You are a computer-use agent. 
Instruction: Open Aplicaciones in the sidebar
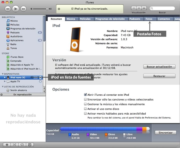pos(17,40)
